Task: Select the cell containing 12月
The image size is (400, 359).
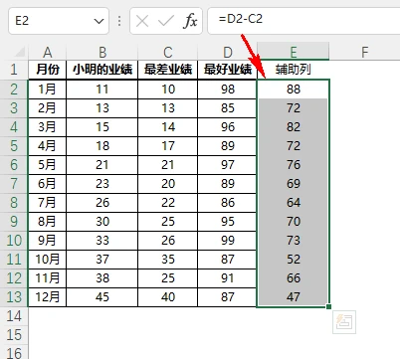Action: coord(48,297)
